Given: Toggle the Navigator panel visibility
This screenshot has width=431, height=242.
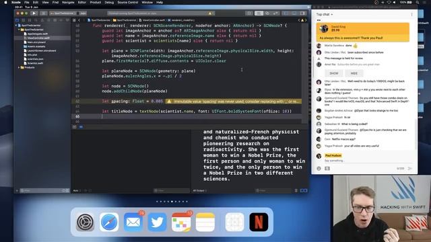Looking at the screenshot, I should click(x=286, y=13).
